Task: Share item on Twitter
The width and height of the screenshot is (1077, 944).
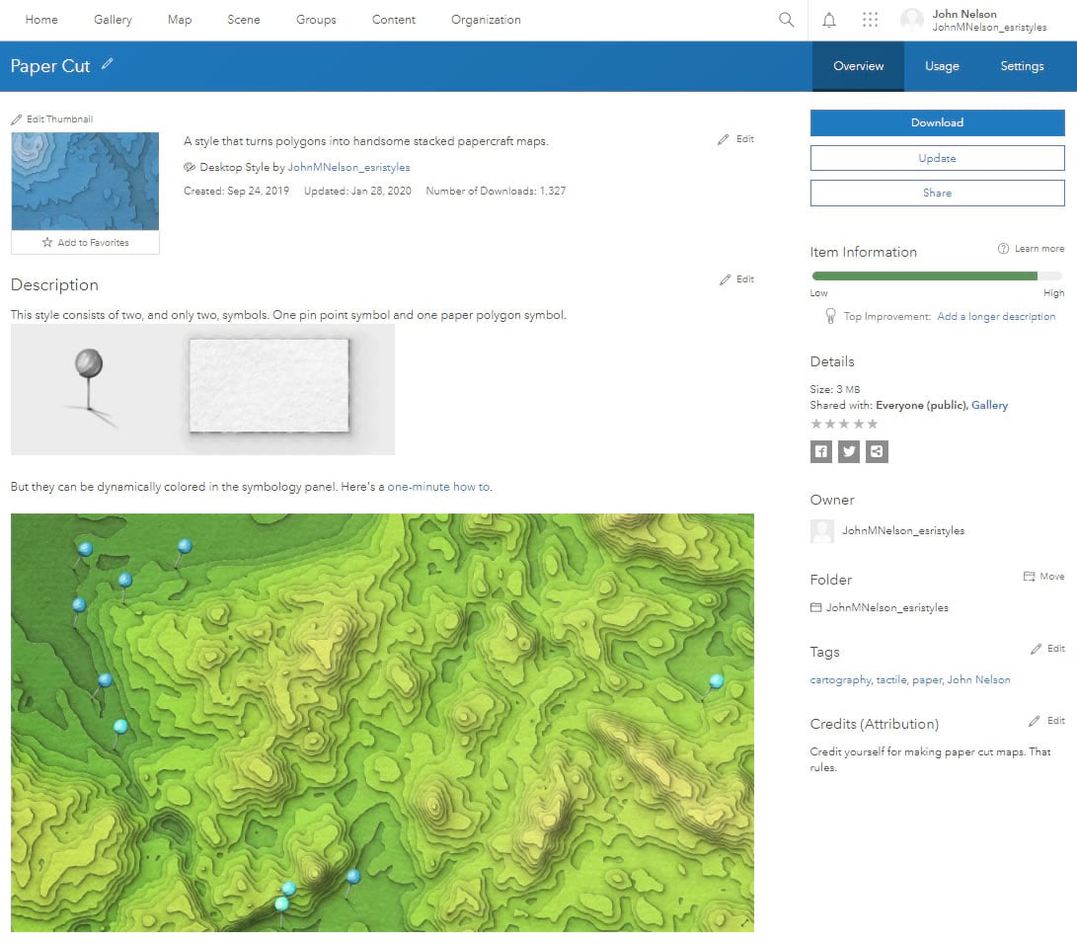Action: (849, 451)
